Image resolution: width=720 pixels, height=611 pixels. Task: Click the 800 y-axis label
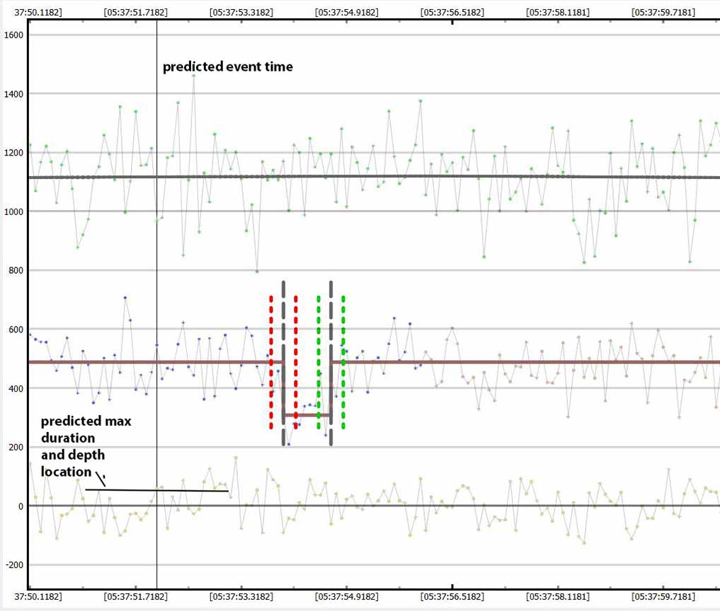[16, 271]
